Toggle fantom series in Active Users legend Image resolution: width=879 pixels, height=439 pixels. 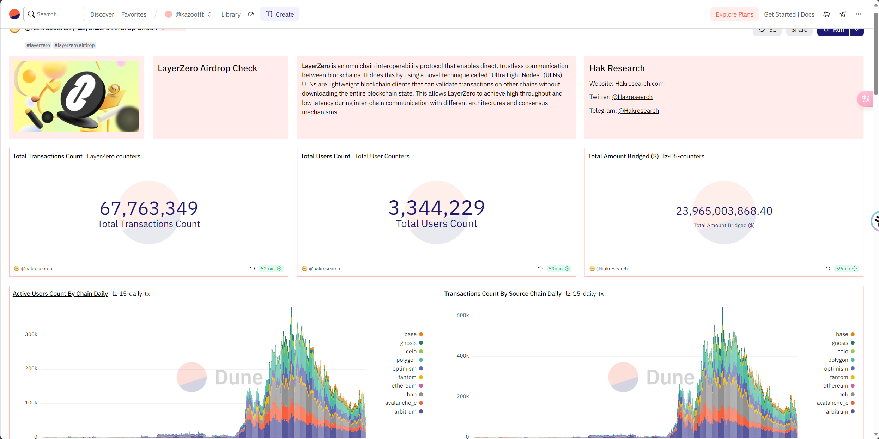click(x=411, y=377)
